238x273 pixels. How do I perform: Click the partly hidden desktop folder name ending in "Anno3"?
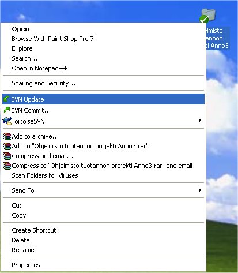pyautogui.click(x=217, y=38)
